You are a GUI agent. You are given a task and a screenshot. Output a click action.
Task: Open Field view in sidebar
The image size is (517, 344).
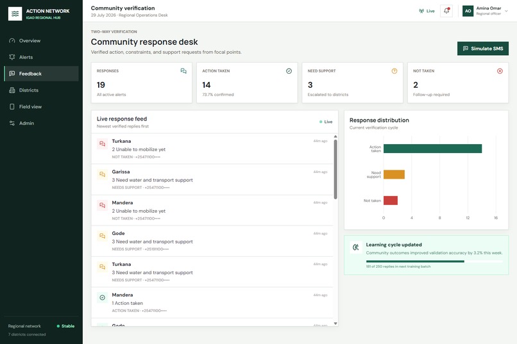(41, 106)
